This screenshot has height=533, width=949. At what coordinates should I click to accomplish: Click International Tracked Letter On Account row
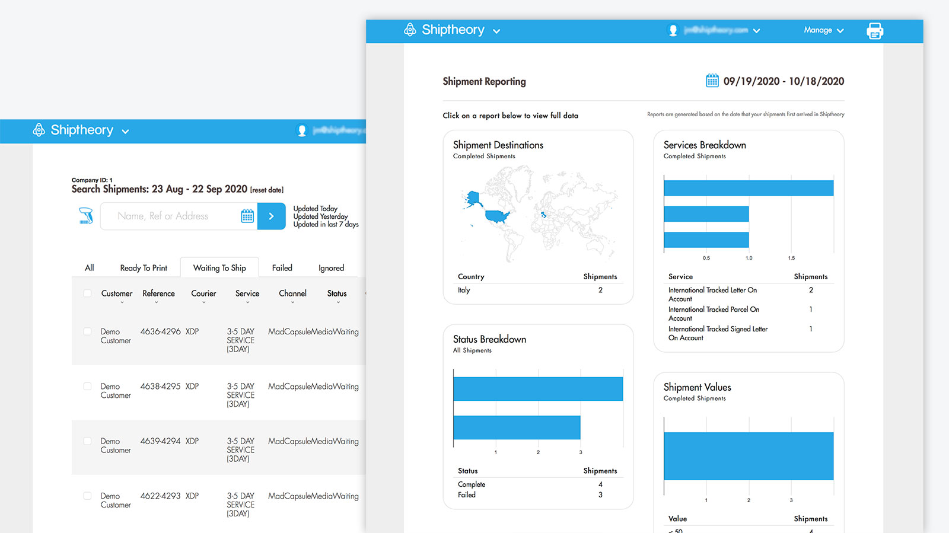pyautogui.click(x=749, y=294)
